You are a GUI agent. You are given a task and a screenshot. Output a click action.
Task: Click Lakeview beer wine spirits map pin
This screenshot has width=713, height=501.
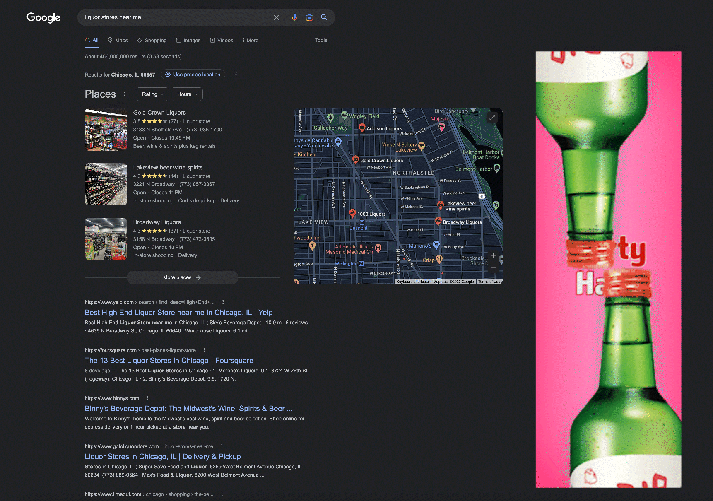click(441, 205)
